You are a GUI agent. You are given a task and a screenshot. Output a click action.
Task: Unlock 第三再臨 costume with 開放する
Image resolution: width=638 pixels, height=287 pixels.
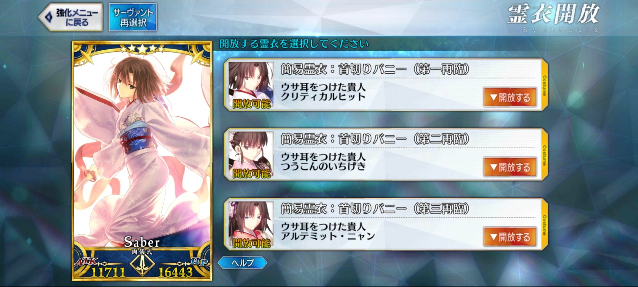coord(510,237)
